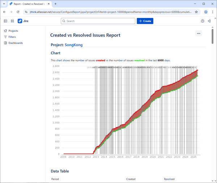Go to Dashboards in the sidebar
The image size is (217, 183).
(x=15, y=43)
